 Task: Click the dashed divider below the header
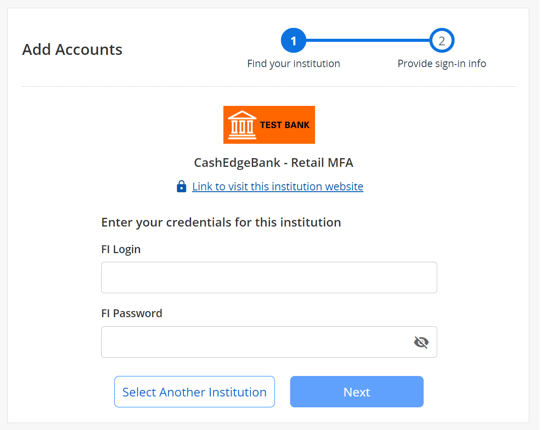pos(269,87)
